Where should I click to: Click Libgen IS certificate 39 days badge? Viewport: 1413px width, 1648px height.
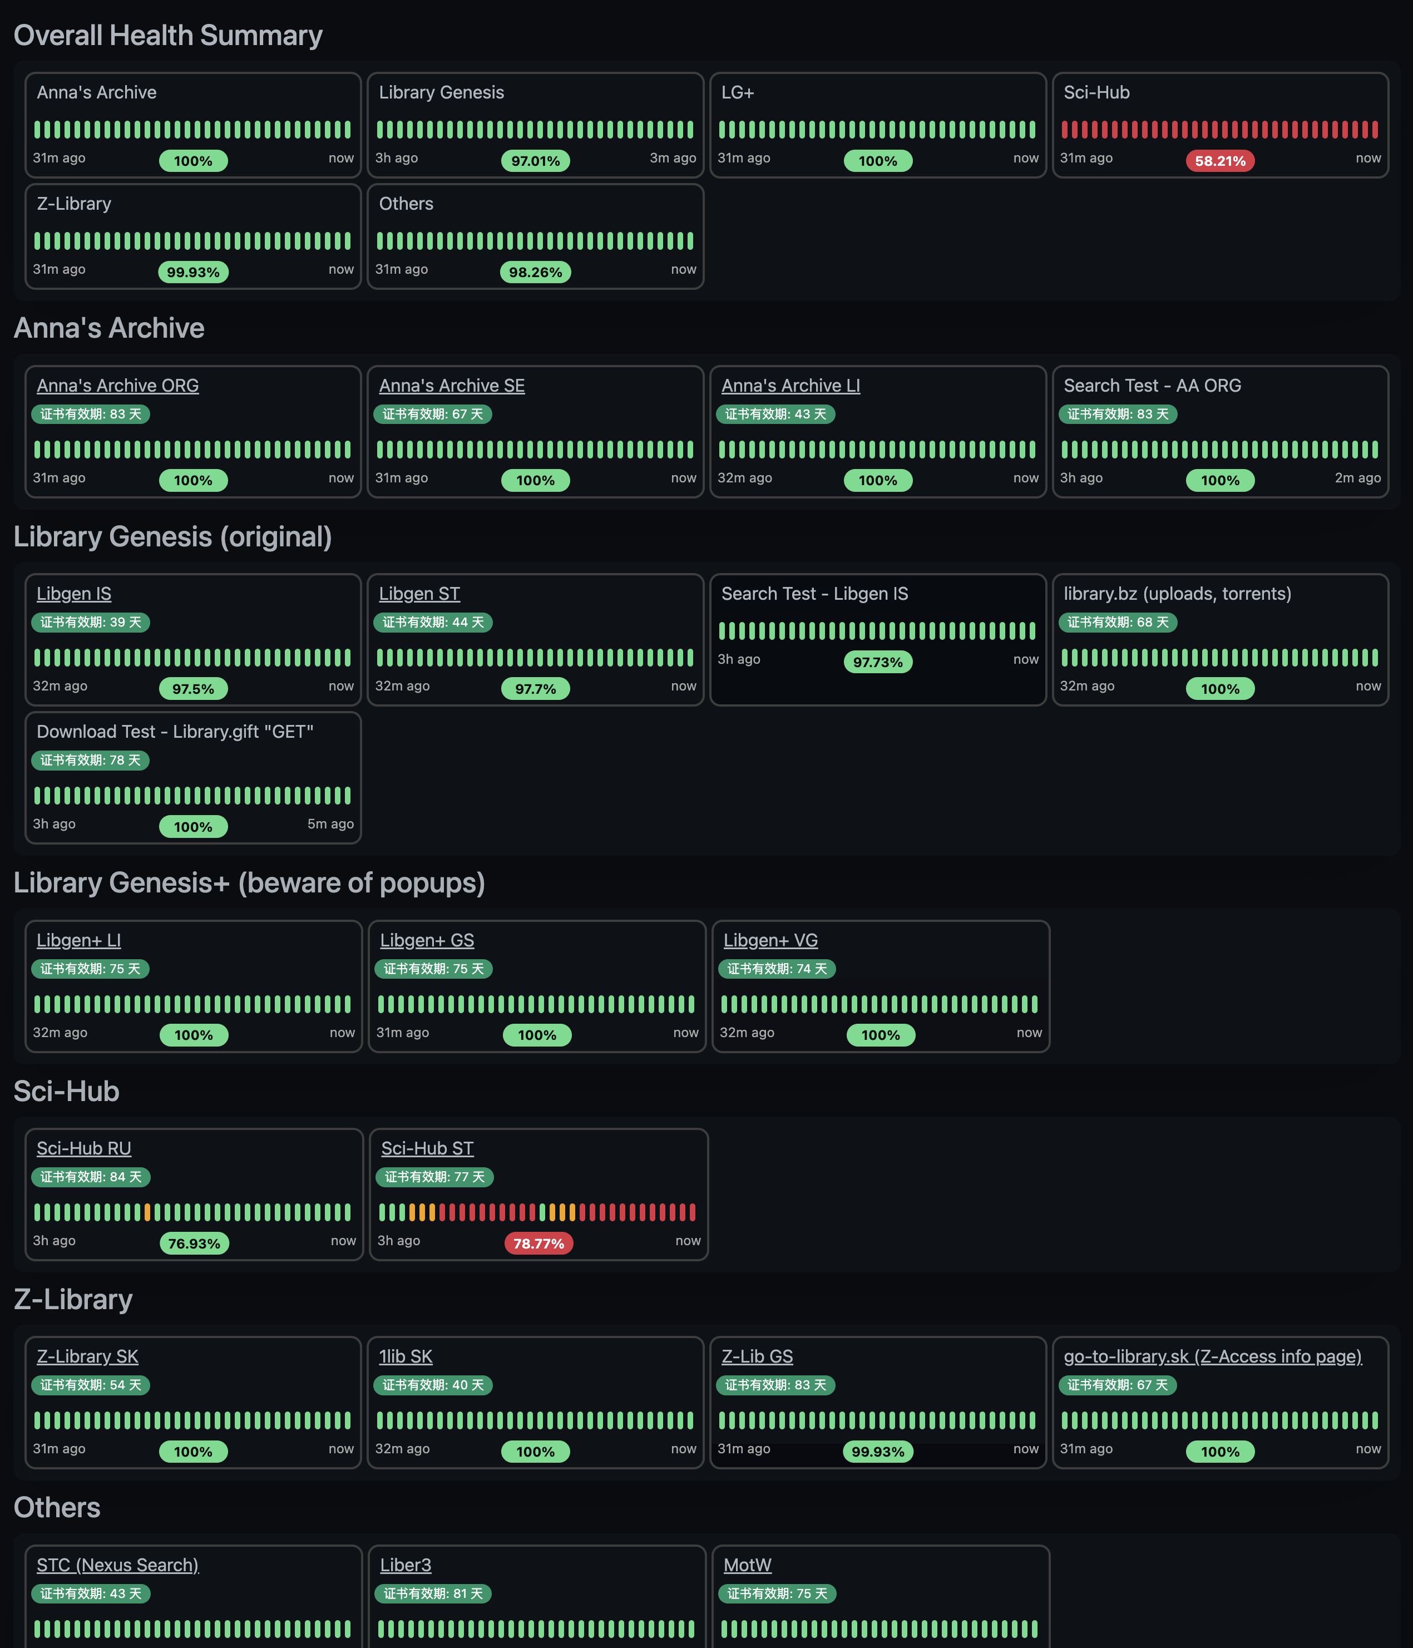[91, 623]
